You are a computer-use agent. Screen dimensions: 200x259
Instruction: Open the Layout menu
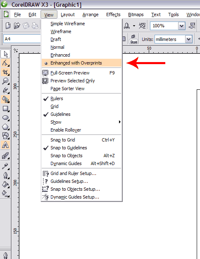[x=68, y=14]
